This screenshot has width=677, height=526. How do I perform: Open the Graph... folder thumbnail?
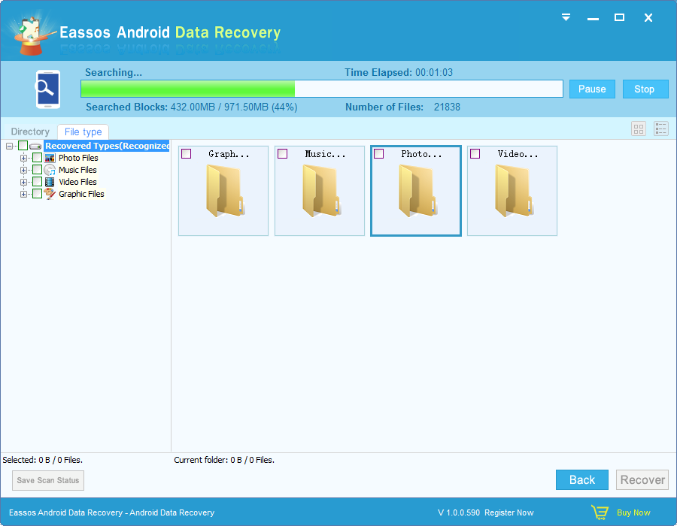coord(223,191)
